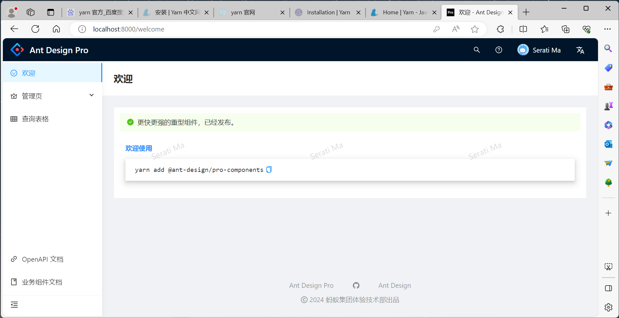Start Read Aloud
The width and height of the screenshot is (619, 318).
coord(456,29)
